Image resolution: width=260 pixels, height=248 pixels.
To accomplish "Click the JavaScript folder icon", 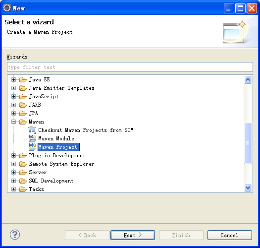I will pyautogui.click(x=23, y=97).
